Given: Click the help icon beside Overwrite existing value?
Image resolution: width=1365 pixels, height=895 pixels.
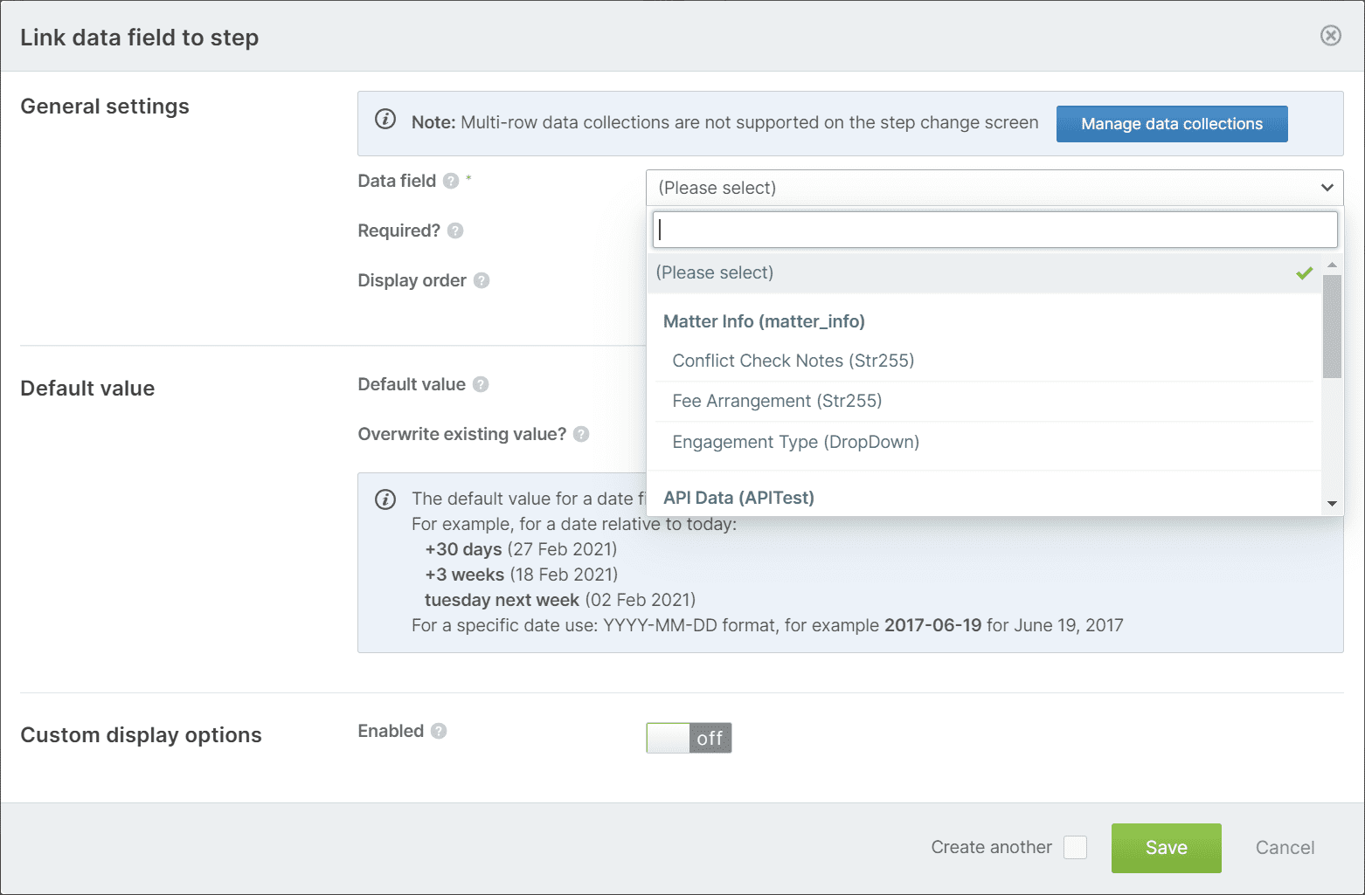Looking at the screenshot, I should pos(580,434).
